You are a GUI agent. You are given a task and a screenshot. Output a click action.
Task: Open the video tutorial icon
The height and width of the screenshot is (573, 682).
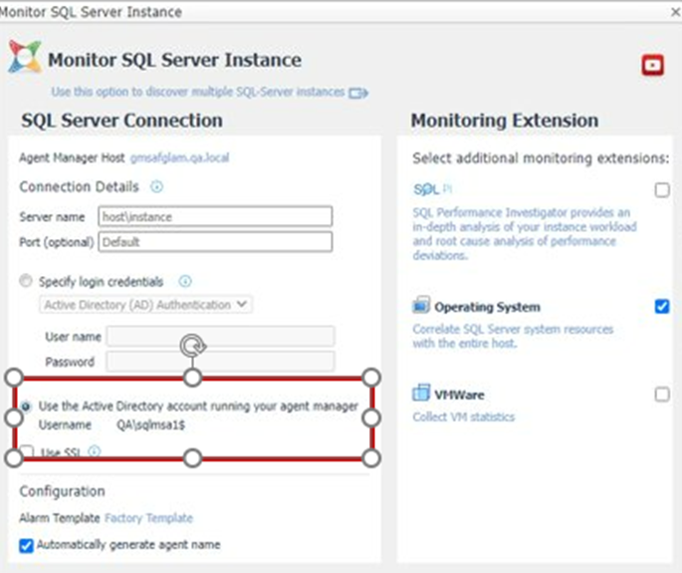pos(652,66)
